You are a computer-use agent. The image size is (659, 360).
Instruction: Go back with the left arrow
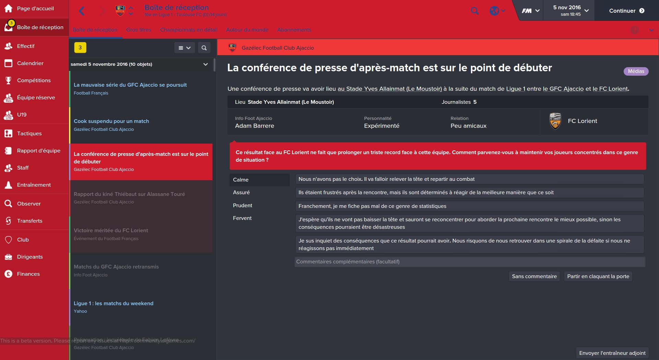pos(82,11)
